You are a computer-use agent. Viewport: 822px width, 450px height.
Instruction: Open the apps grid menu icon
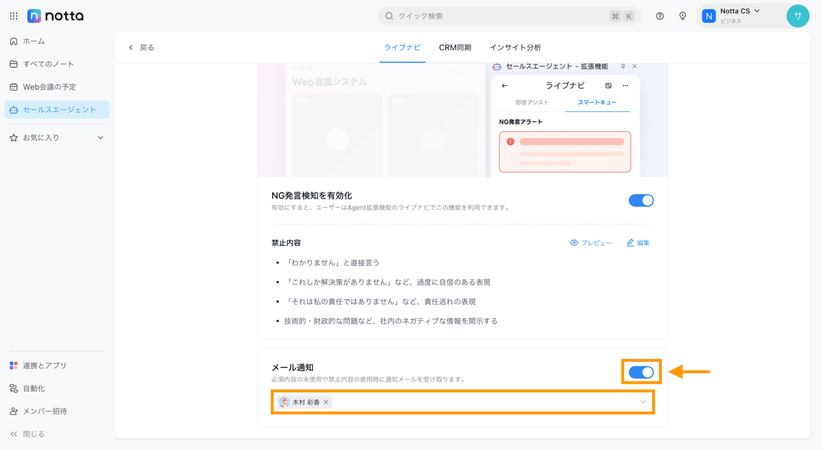click(14, 16)
